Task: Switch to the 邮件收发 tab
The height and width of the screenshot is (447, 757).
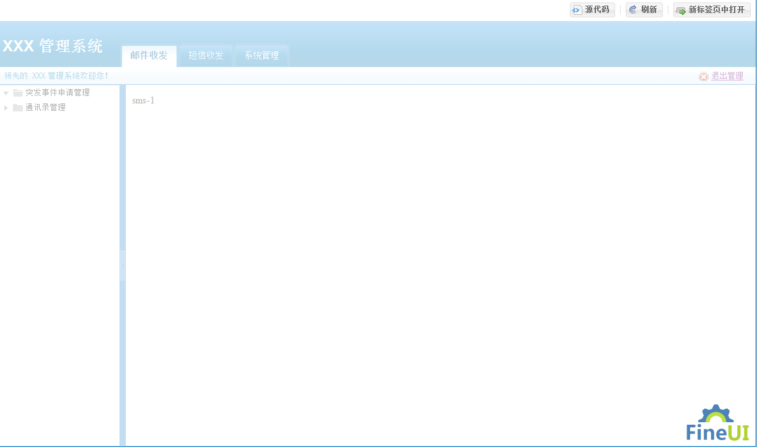Action: point(149,56)
